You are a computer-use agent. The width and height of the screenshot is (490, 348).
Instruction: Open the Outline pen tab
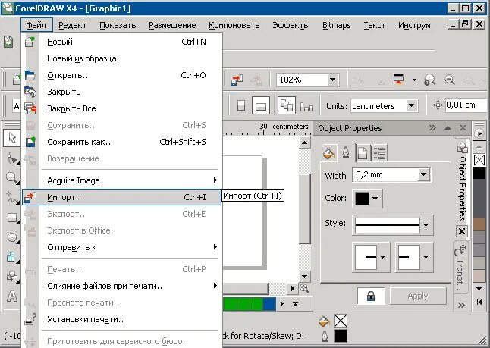pos(346,152)
